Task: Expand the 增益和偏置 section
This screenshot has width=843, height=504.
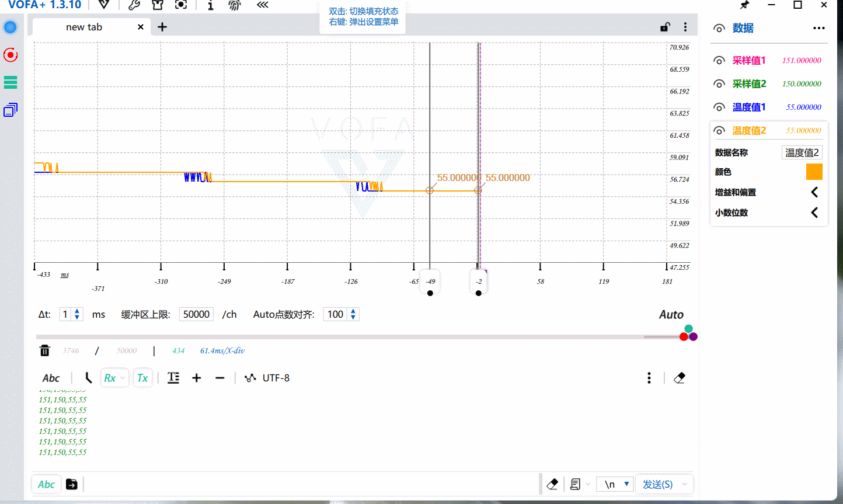Action: point(814,192)
